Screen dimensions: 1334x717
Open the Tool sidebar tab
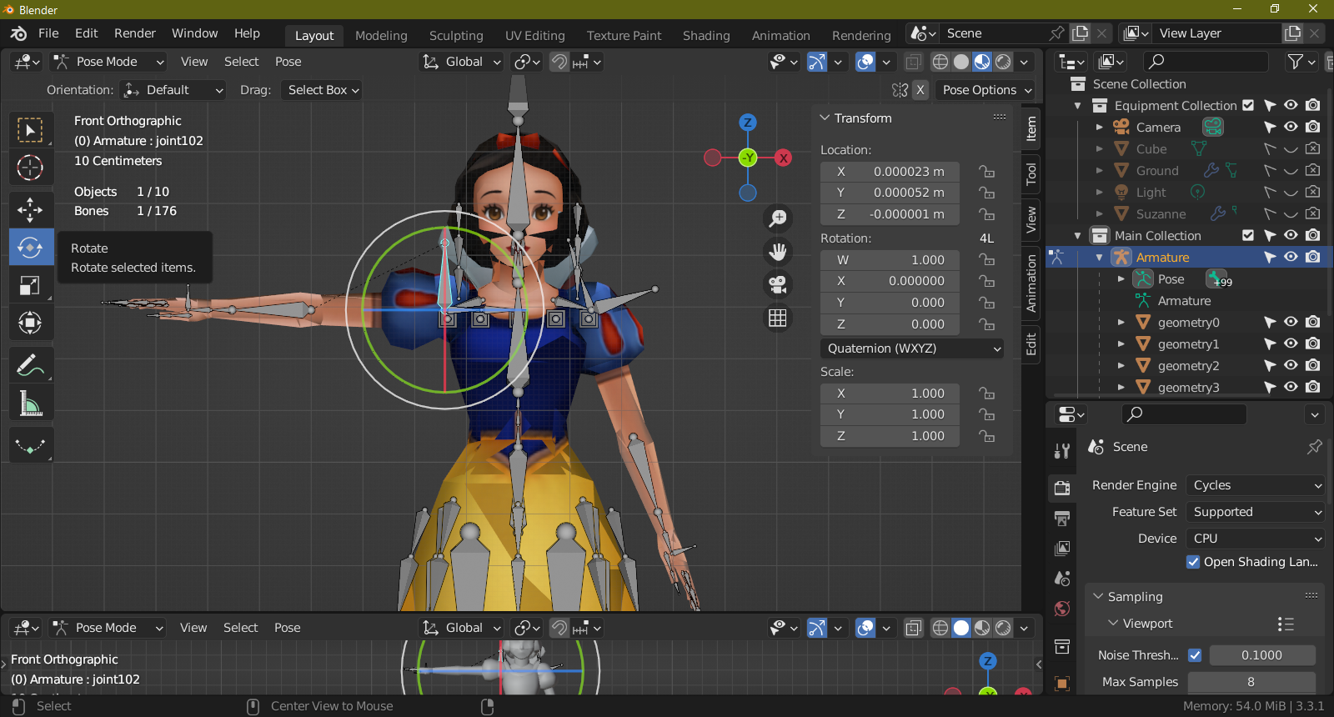pos(1031,173)
